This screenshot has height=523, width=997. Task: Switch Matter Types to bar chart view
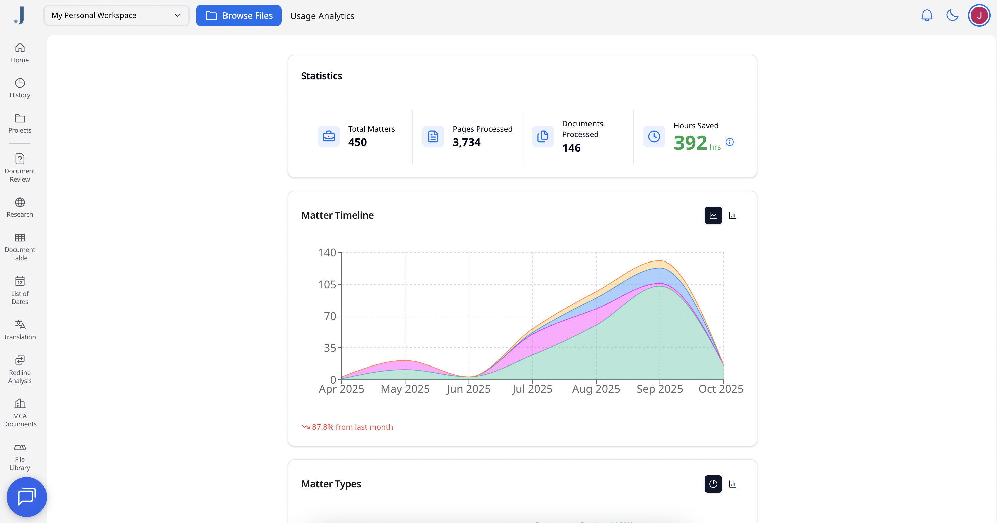pos(732,484)
